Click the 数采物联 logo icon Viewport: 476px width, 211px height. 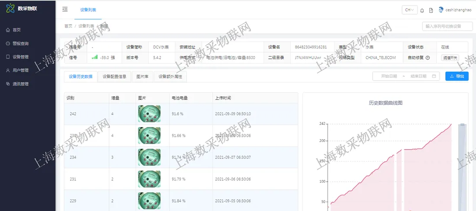point(10,8)
